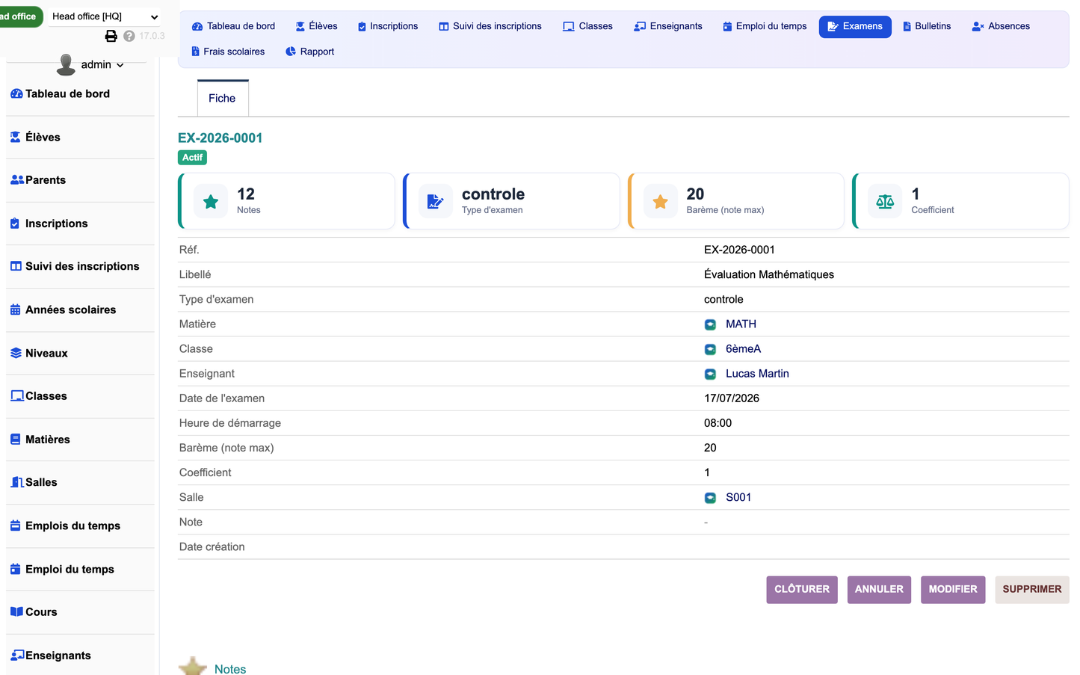Switch to the Fiche tab
This screenshot has width=1080, height=675.
point(223,98)
